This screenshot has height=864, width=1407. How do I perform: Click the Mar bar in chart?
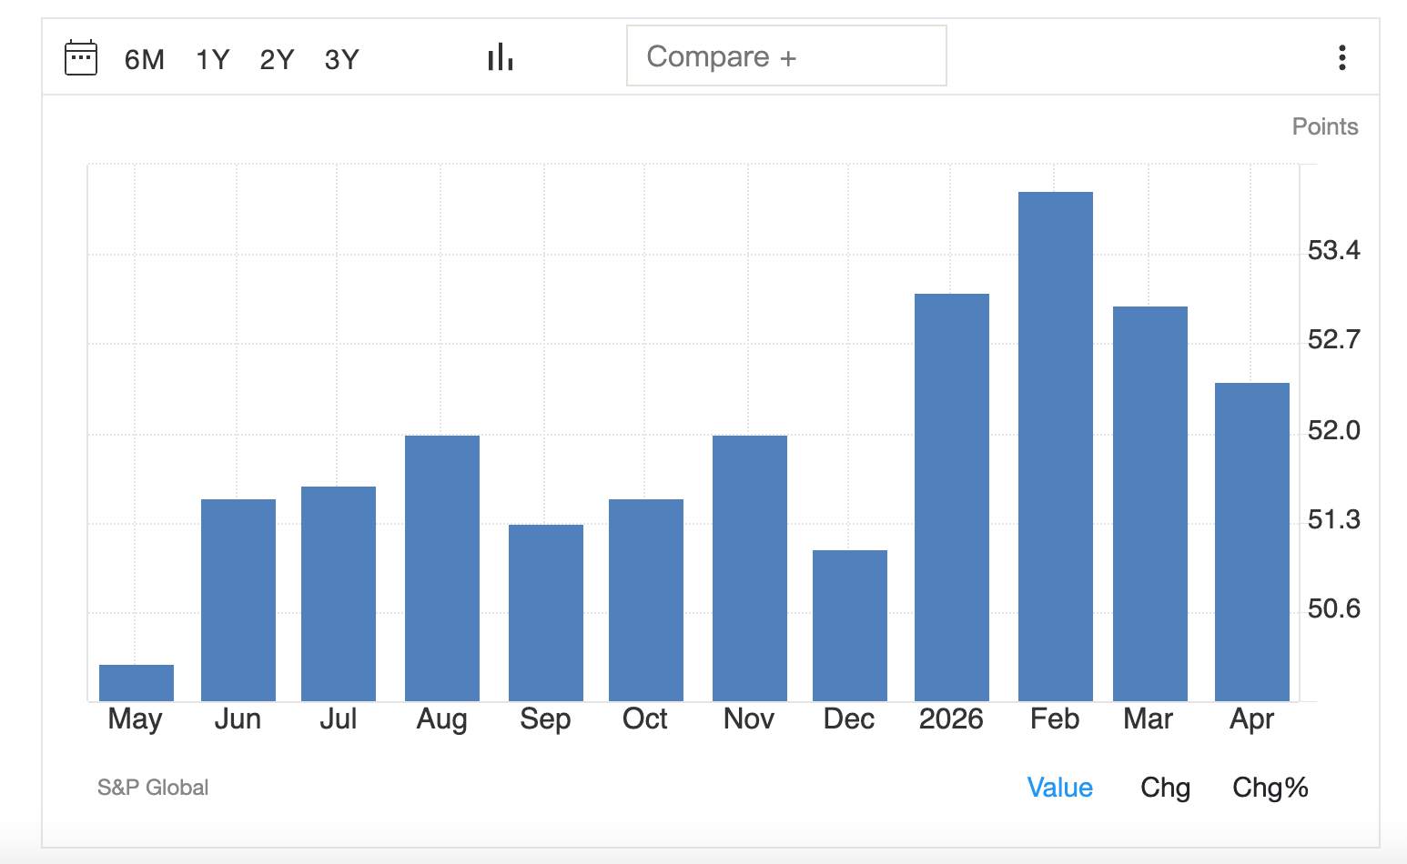point(1150,504)
